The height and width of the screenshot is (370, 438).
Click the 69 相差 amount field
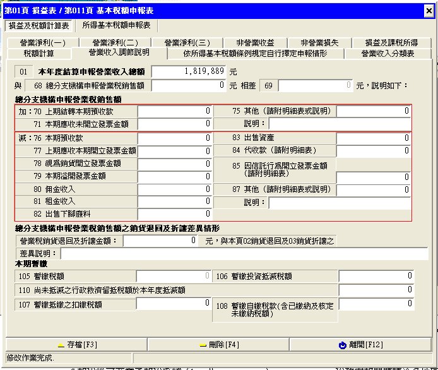(x=316, y=85)
